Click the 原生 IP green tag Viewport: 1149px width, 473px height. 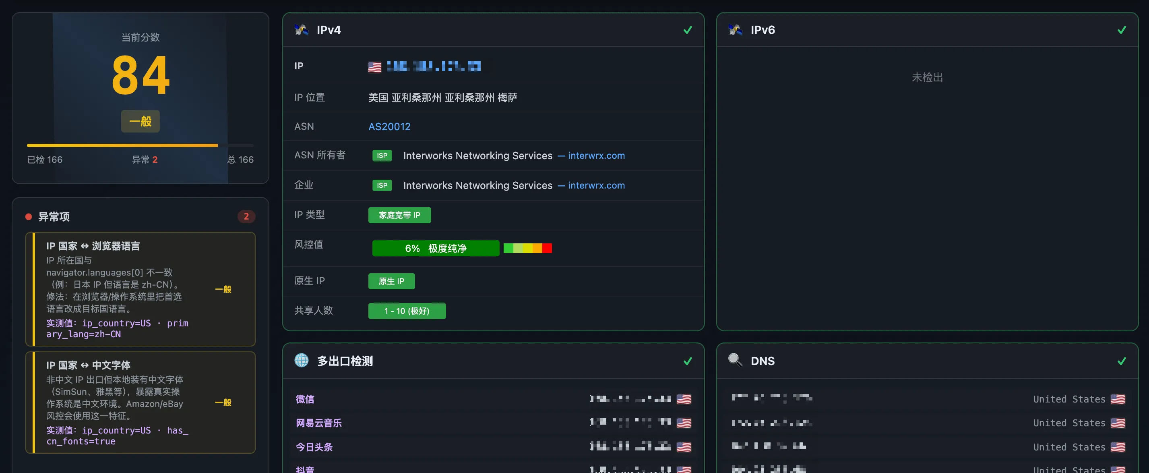392,281
